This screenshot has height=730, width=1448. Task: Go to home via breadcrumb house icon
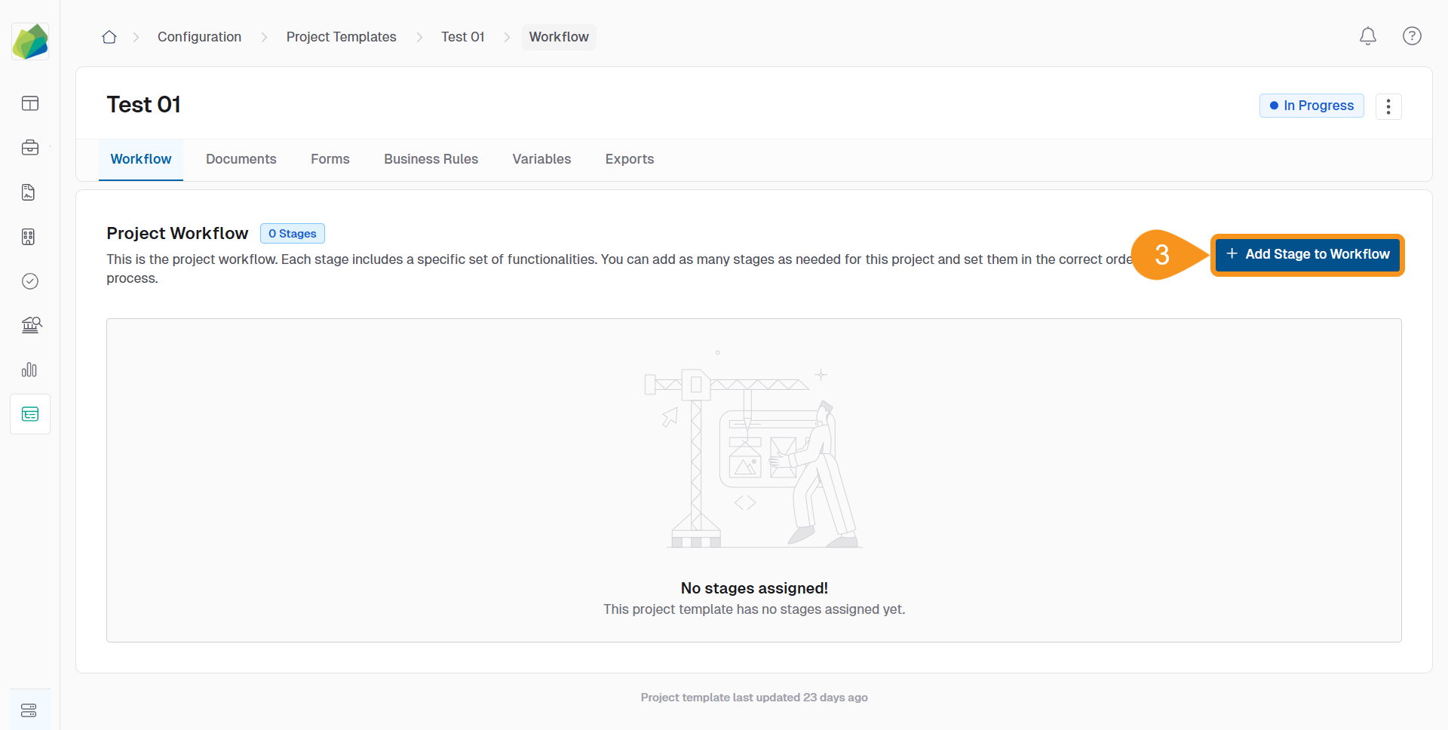109,37
